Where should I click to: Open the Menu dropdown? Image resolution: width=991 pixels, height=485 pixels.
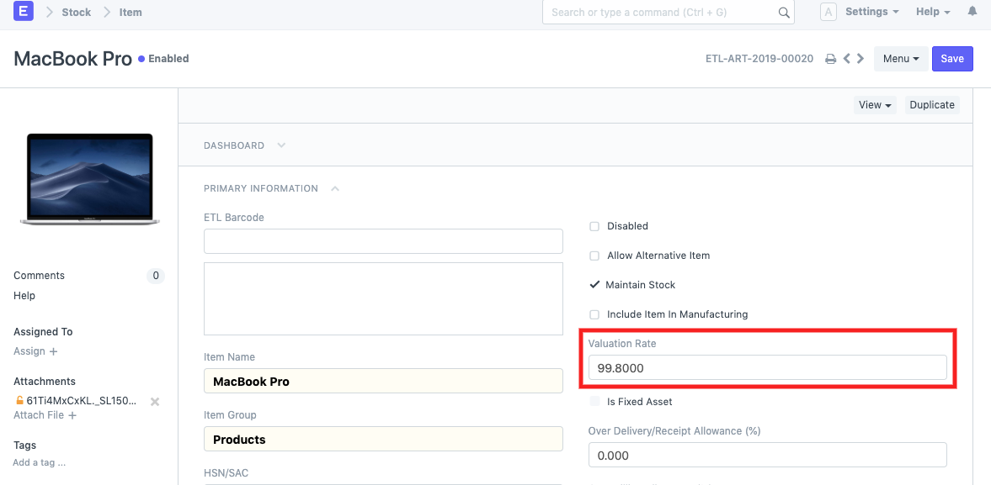point(901,59)
